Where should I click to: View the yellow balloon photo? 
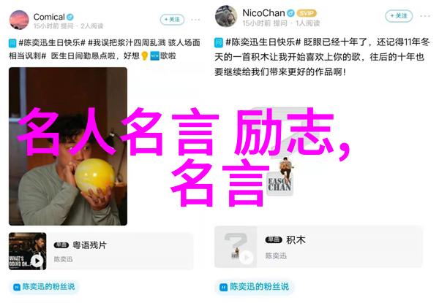(68, 146)
